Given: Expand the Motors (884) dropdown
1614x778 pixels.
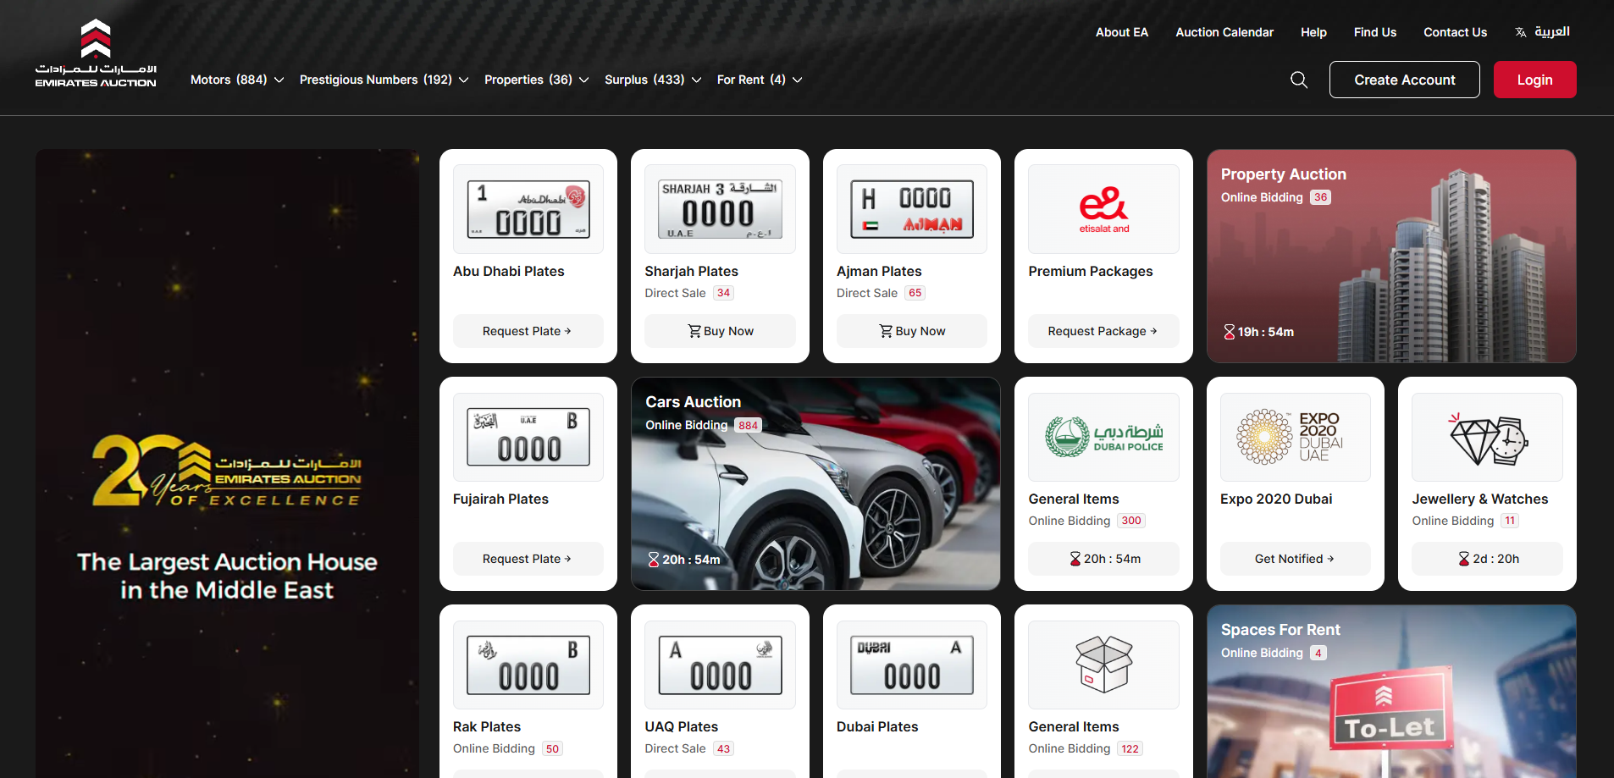Looking at the screenshot, I should coord(236,80).
